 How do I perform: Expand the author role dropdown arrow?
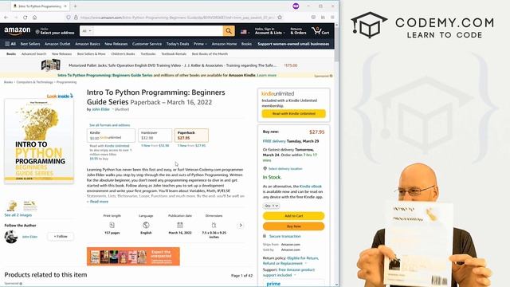113,109
